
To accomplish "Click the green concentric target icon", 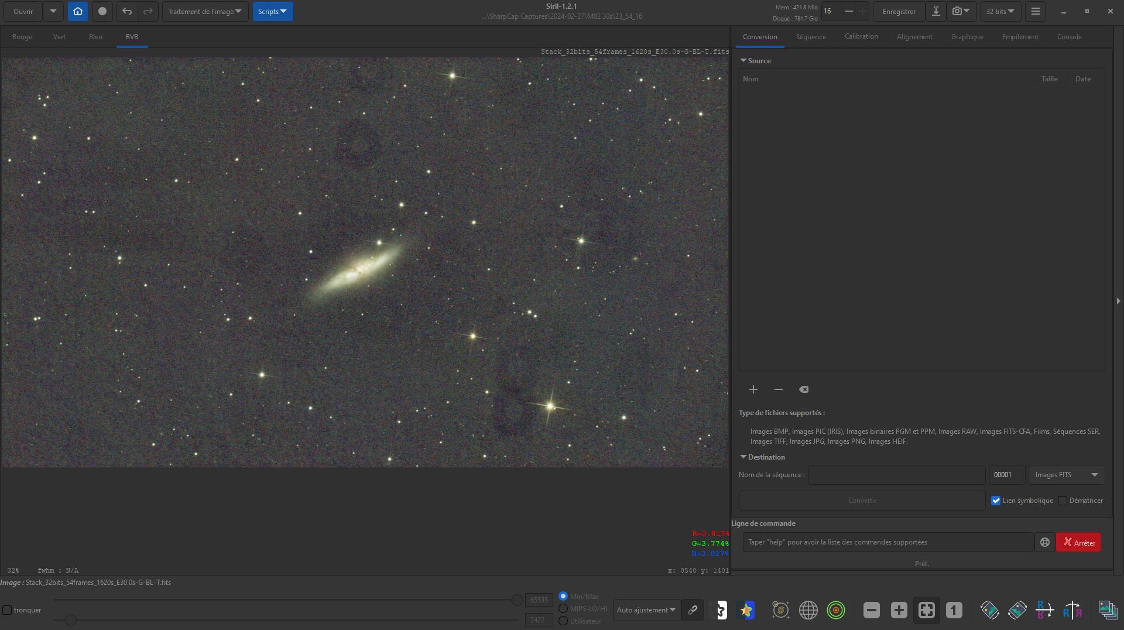I will click(x=836, y=610).
